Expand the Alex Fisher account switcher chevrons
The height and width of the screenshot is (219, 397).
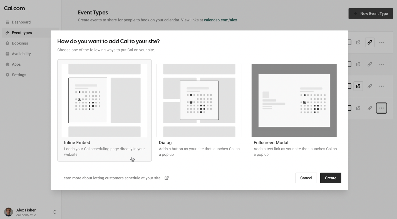click(x=55, y=212)
